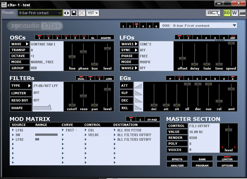The width and height of the screenshot is (247, 179).
Task: Expand the LFO1 source arrow in Mod Matrix
Action: pos(13,130)
